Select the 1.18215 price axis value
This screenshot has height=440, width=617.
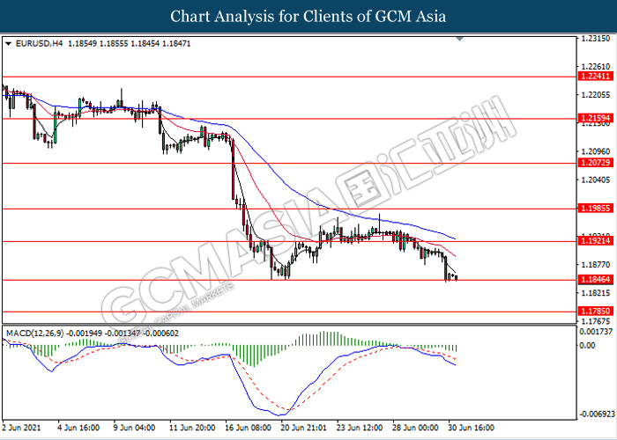595,293
